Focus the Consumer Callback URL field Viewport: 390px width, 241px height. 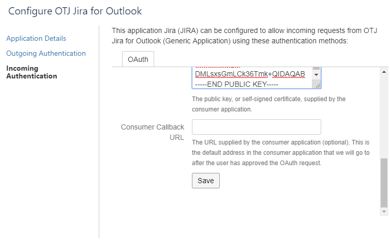point(257,127)
